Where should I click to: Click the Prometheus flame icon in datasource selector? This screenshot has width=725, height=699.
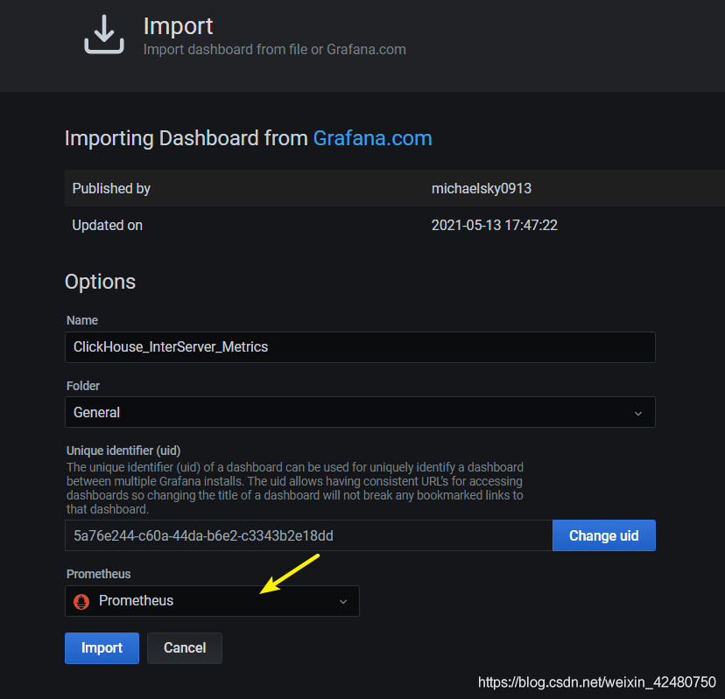click(81, 601)
